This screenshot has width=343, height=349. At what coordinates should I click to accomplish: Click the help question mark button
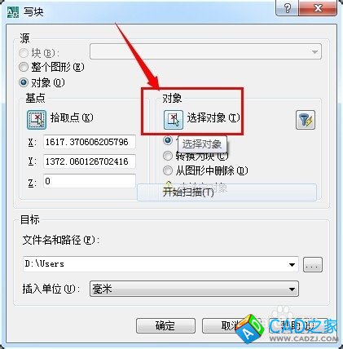tap(287, 8)
